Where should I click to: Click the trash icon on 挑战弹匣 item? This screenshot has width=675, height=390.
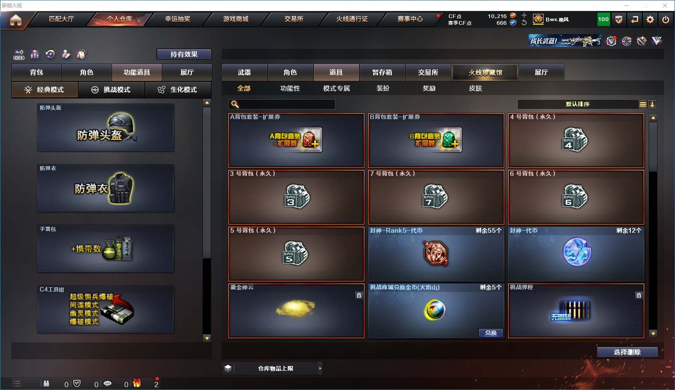639,295
